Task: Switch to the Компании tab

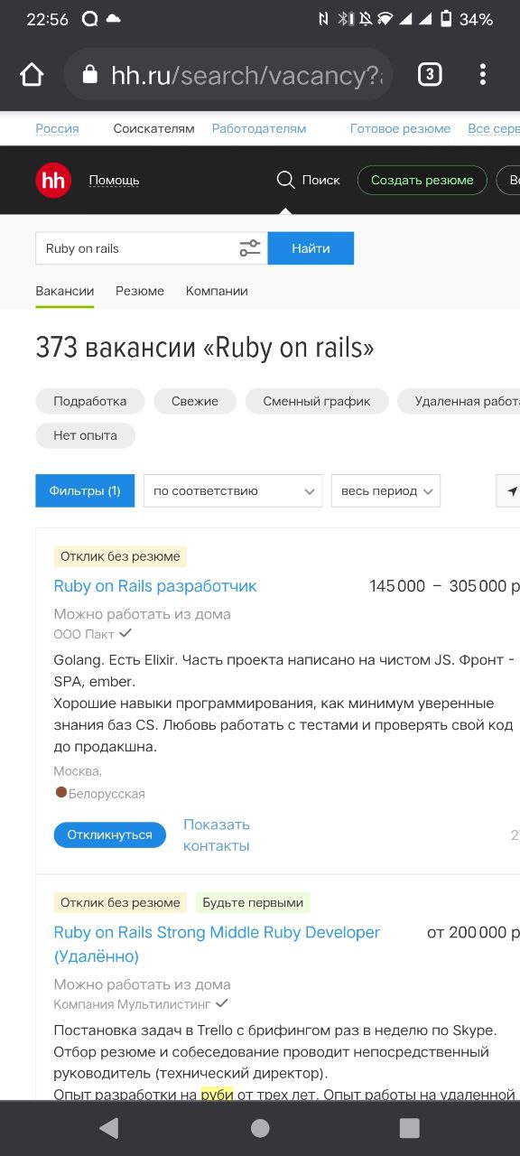Action: [217, 291]
